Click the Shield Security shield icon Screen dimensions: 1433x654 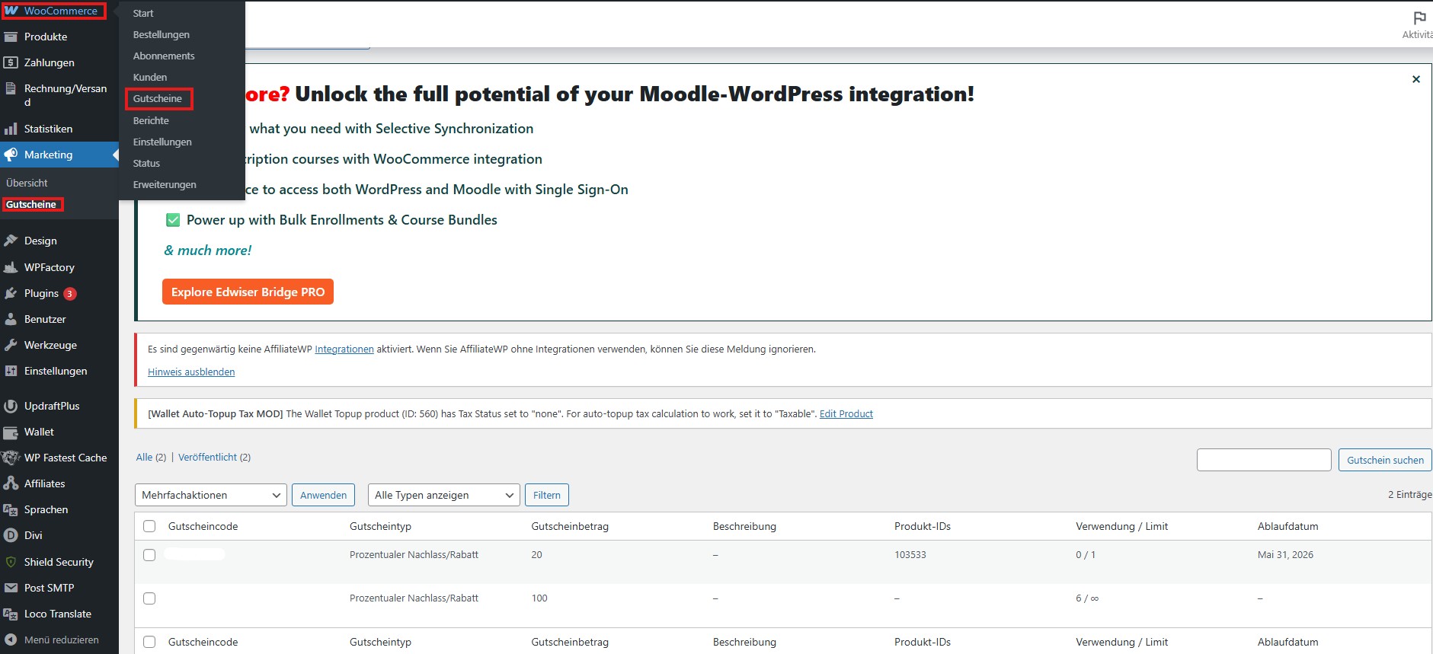click(11, 562)
